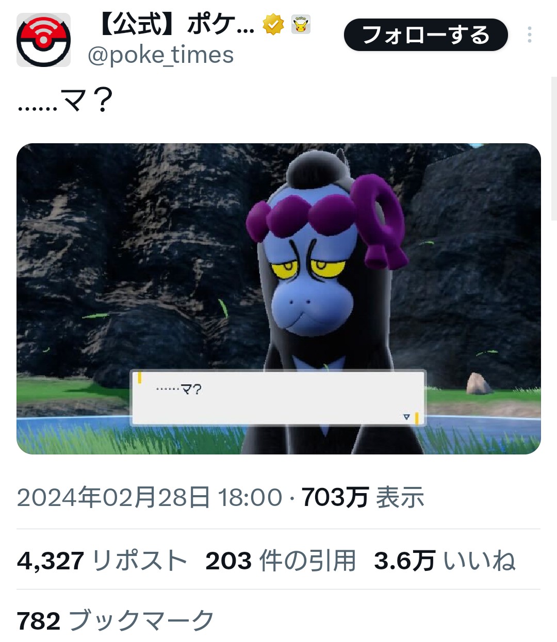Viewport: 557px width, 642px height.
Task: Tap the 782 ブックマーク count
Action: (116, 620)
